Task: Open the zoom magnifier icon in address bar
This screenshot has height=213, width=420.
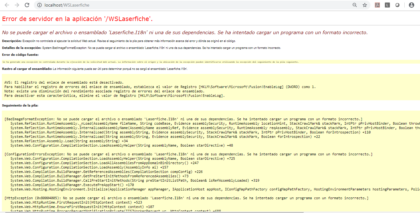Action: [x=355, y=5]
